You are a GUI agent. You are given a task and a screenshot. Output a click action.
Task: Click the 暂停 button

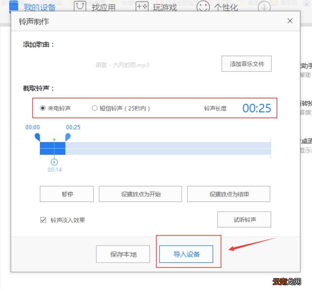point(67,194)
